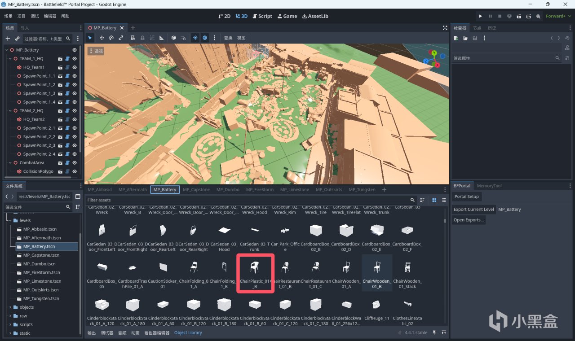Select the ChairPlastic_01_B asset thumbnail
This screenshot has width=575, height=341.
[255, 274]
